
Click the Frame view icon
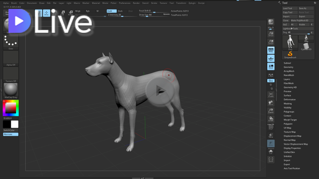[x=271, y=95]
